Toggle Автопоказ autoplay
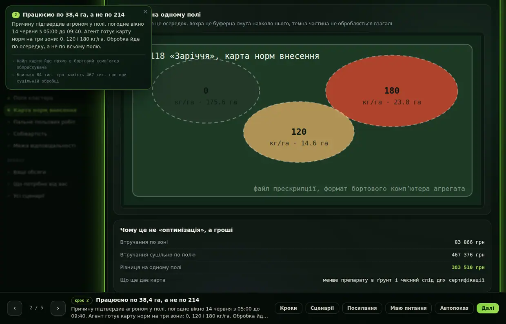This screenshot has width=506, height=324. (x=454, y=308)
